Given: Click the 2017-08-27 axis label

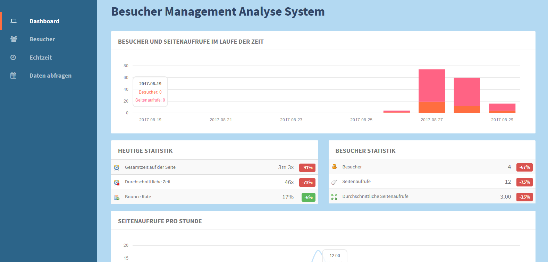Looking at the screenshot, I should [x=432, y=120].
